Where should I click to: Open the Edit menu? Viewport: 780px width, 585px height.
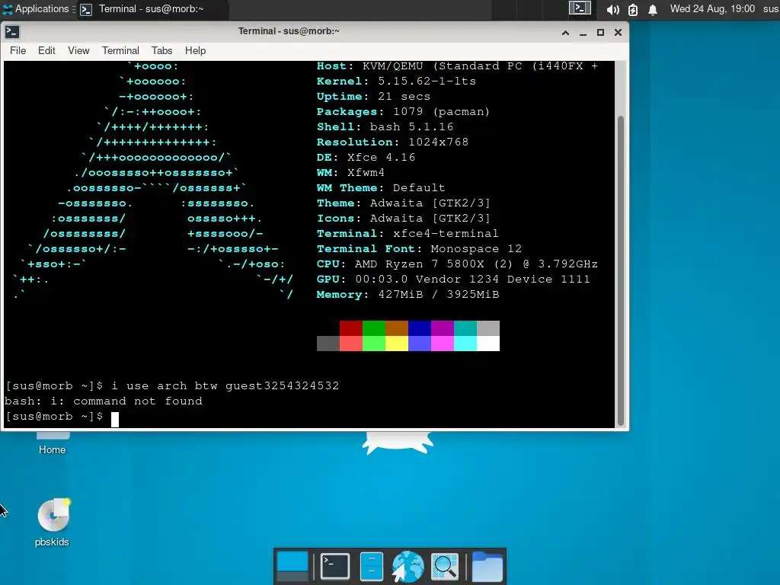point(46,51)
